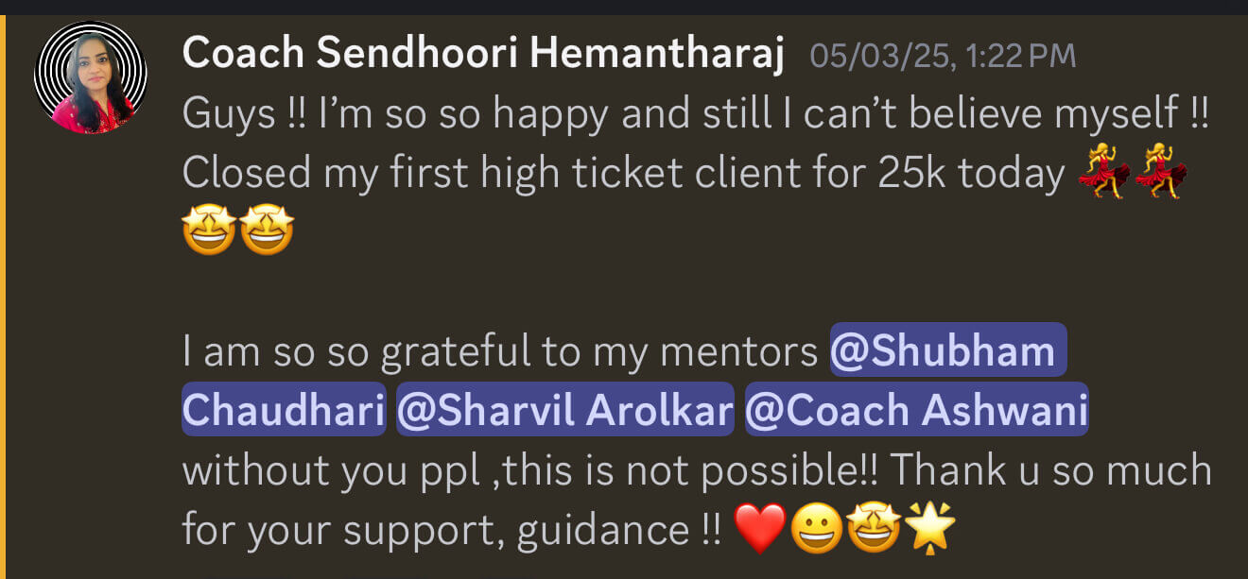Click the username Coach Sendhoori Hemantharaj
This screenshot has width=1248, height=579.
click(483, 55)
